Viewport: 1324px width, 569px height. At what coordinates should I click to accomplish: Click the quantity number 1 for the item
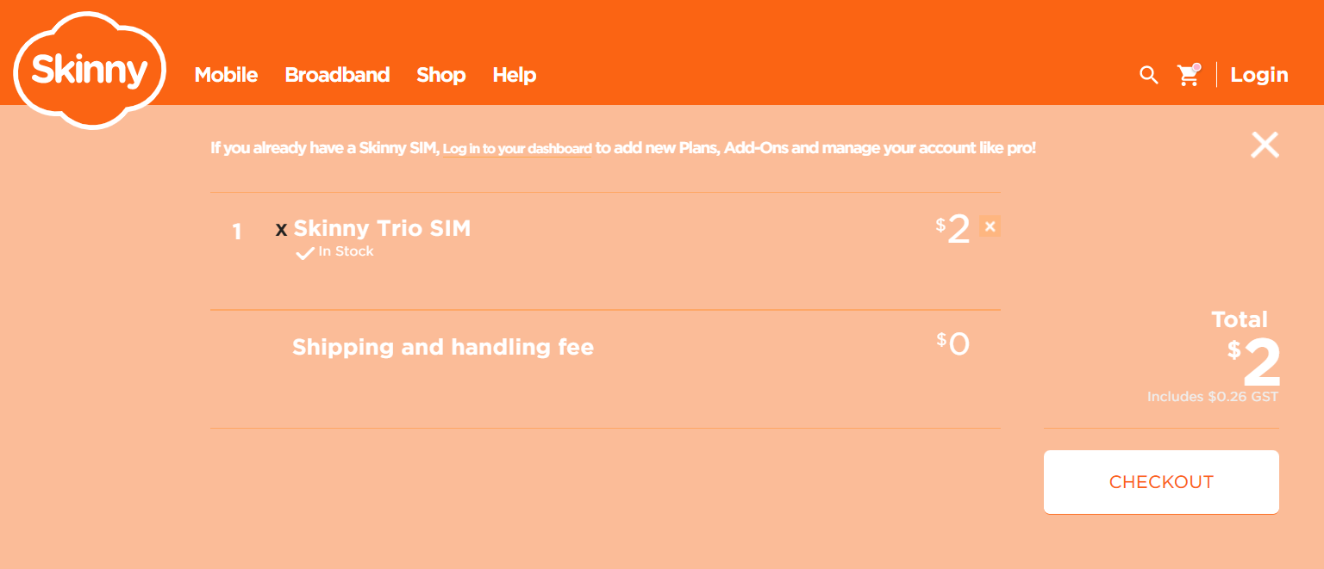pyautogui.click(x=237, y=232)
